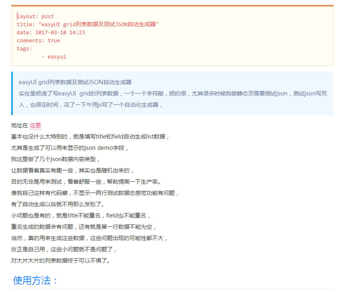Image resolution: width=340 pixels, height=292 pixels.
Task: Click line 小问题也是有的
Action: (x=81, y=215)
